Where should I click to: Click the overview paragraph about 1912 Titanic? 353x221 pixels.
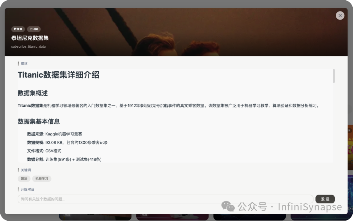[x=169, y=106]
